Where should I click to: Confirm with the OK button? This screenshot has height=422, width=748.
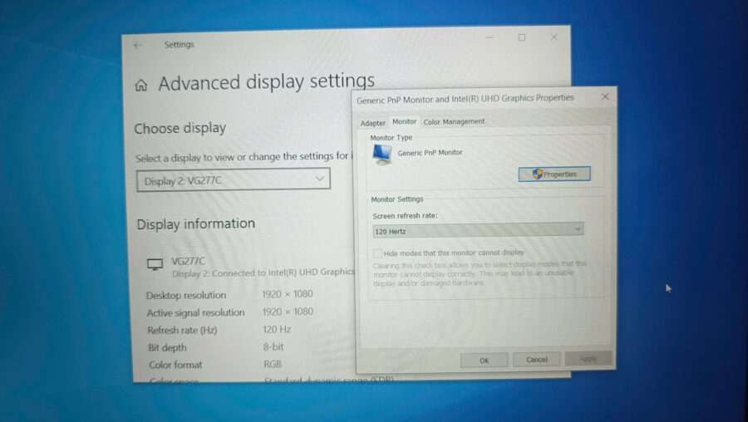click(484, 360)
